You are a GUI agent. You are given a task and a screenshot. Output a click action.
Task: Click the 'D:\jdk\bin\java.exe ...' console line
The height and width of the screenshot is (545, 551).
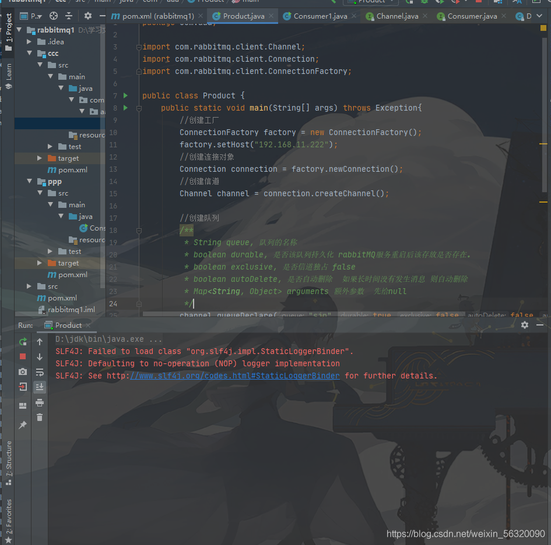(108, 339)
